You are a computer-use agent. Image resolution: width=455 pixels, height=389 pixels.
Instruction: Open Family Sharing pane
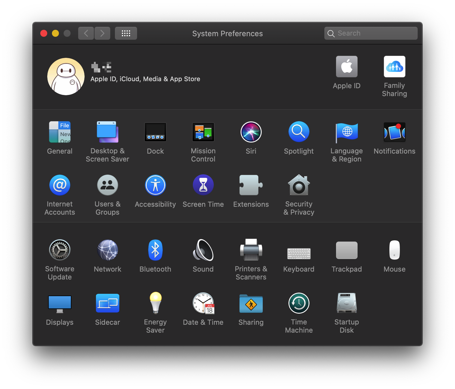pos(395,67)
